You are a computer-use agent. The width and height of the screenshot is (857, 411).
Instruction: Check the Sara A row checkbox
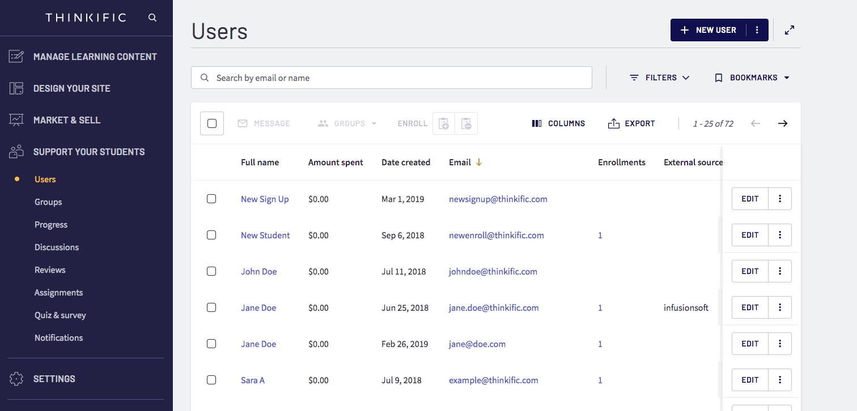pos(211,380)
